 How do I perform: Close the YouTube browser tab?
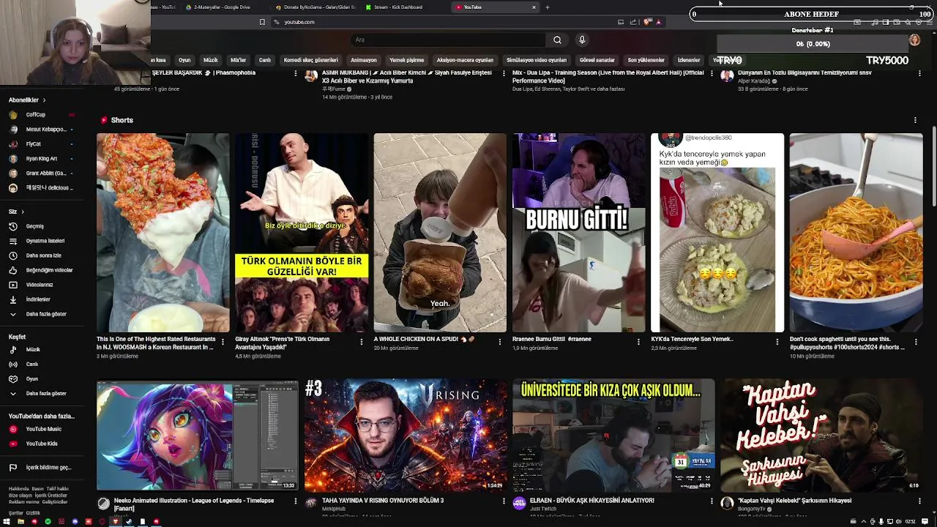click(534, 7)
